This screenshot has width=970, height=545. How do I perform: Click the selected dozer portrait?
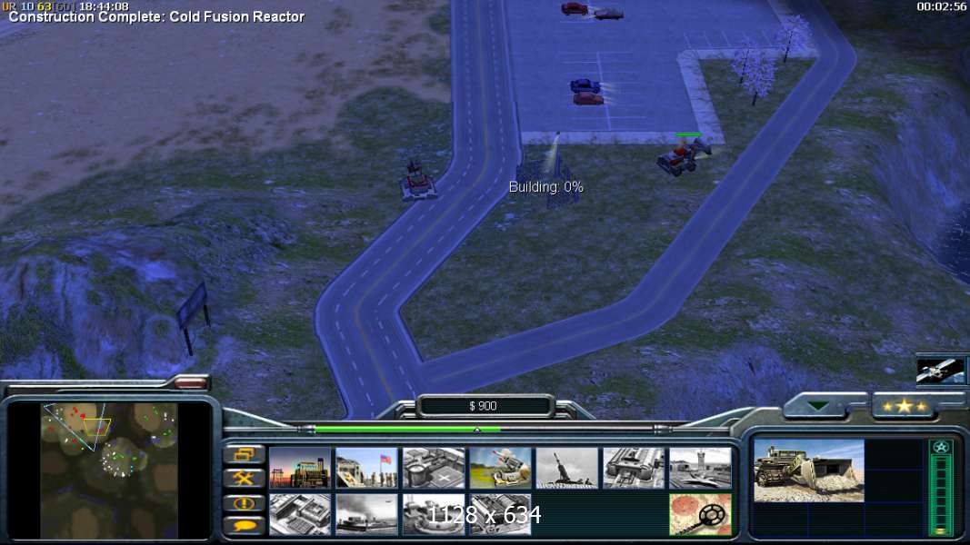click(x=808, y=471)
